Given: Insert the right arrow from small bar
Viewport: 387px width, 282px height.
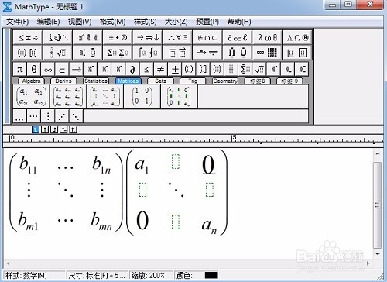Looking at the screenshot, I should tap(76, 69).
